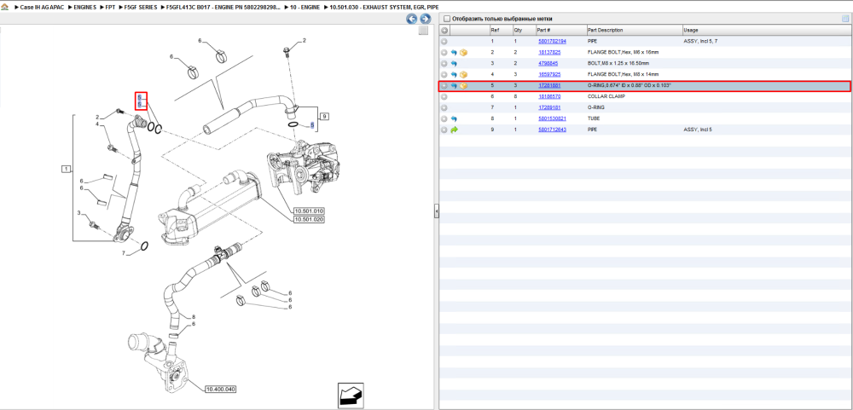Go to the catalog home icon

click(x=5, y=8)
